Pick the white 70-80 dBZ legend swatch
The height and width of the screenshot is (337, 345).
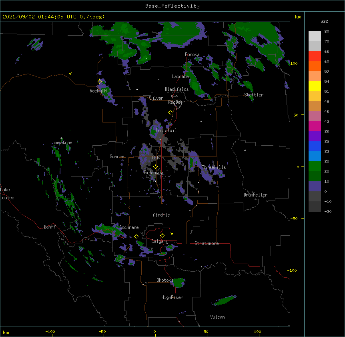coord(315,36)
